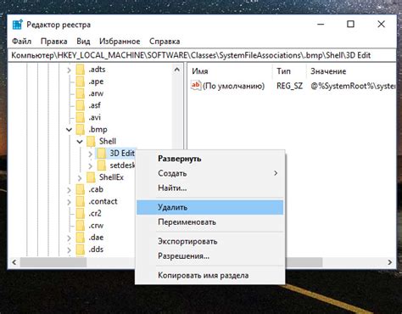
Task: Click the folder icon of .contact
Action: [81, 201]
